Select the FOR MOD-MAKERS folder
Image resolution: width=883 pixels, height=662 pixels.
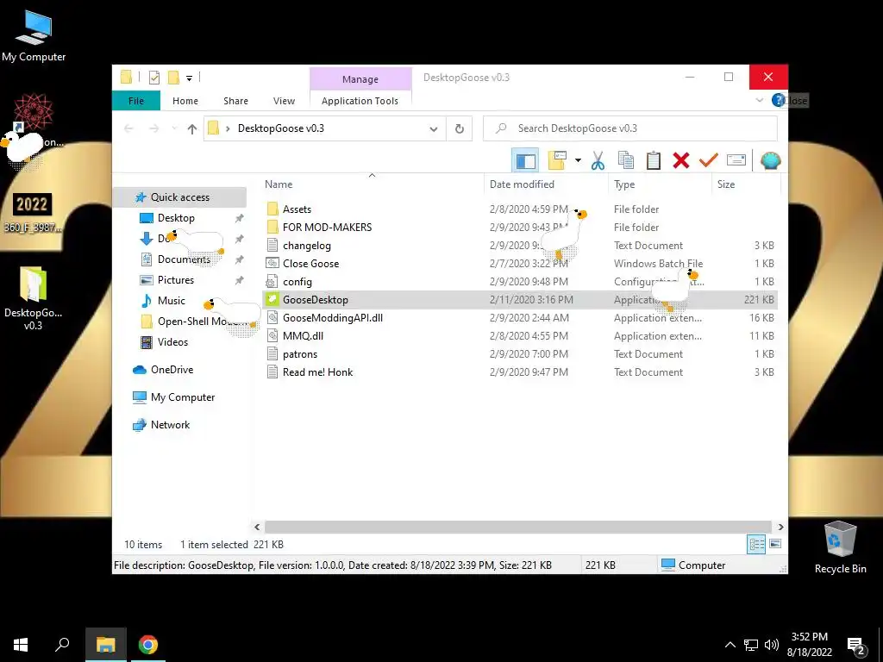[327, 228]
